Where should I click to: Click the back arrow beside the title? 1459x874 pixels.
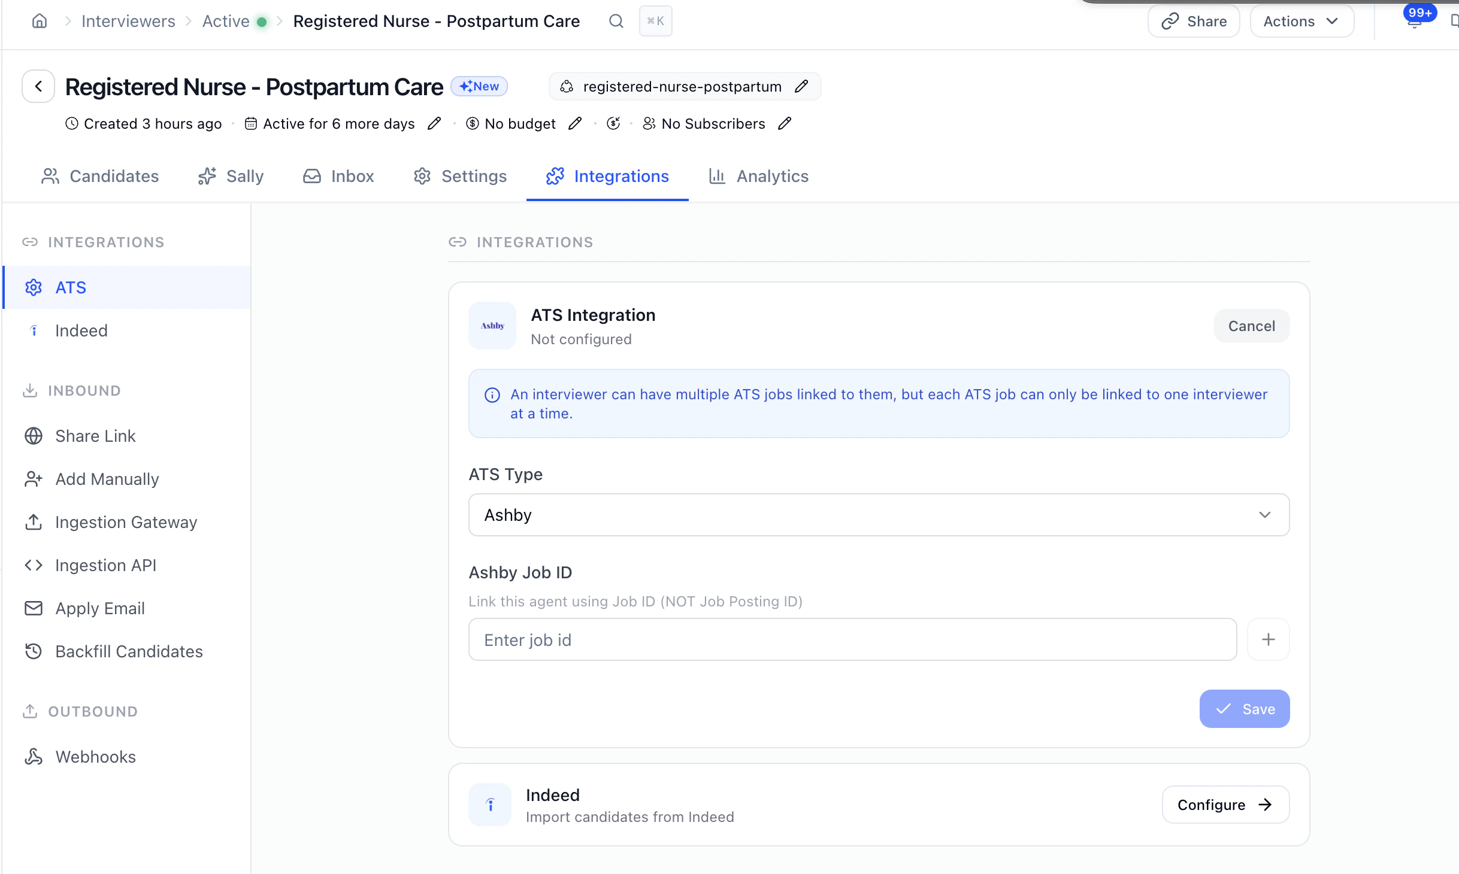(38, 86)
